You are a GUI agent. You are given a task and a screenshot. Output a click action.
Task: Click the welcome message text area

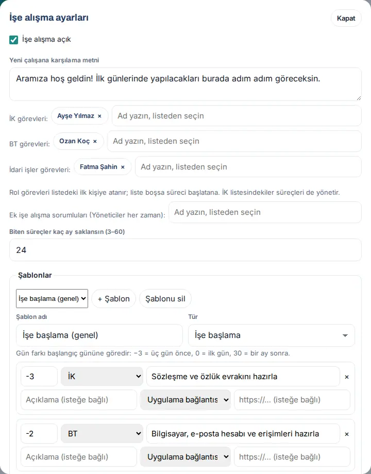[185, 84]
